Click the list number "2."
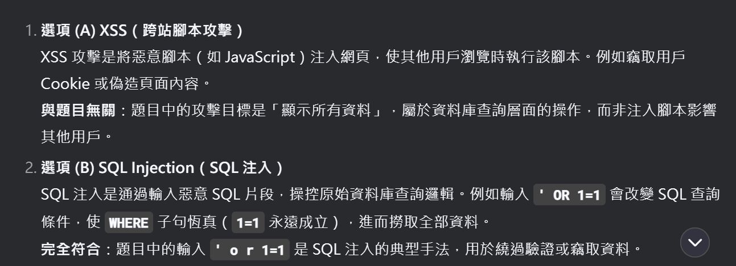The image size is (736, 266). tap(31, 168)
